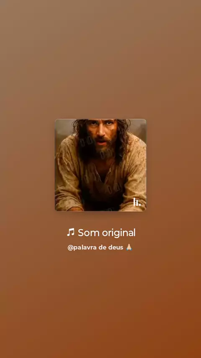Tap the empty brown background above the cover
The image size is (201, 358).
[x=100, y=60]
